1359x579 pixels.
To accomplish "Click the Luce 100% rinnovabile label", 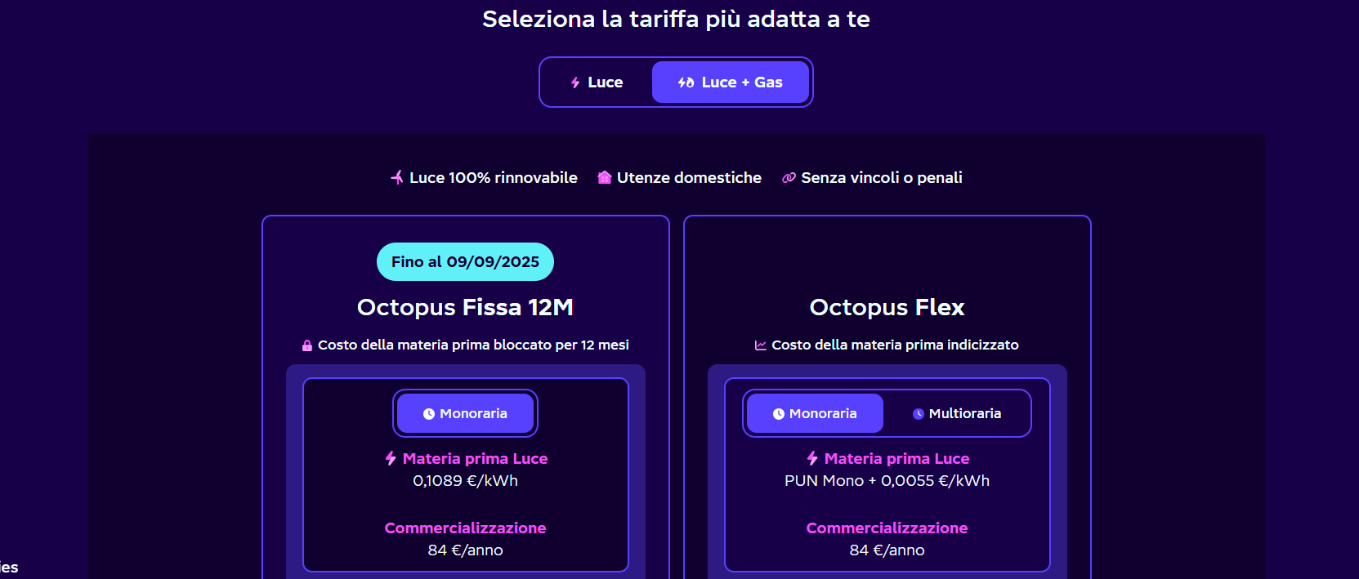I will click(493, 177).
